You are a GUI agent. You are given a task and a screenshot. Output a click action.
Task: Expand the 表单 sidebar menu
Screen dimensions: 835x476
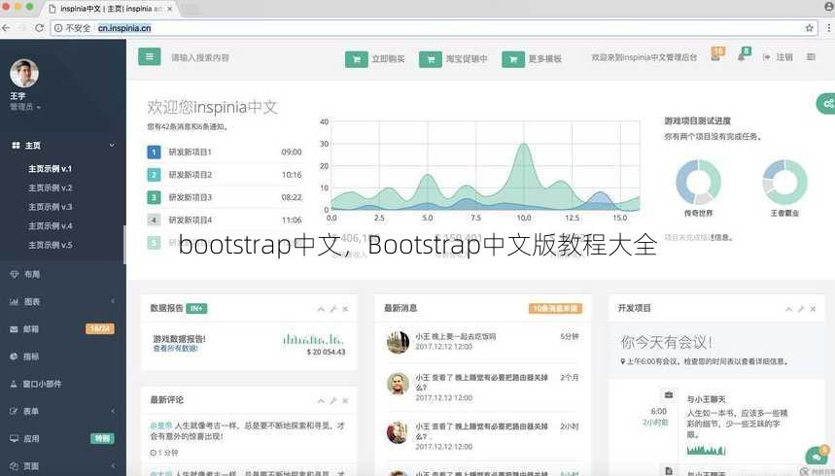63,411
